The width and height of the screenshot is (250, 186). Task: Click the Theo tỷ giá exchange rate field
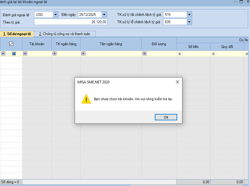pyautogui.click(x=70, y=22)
